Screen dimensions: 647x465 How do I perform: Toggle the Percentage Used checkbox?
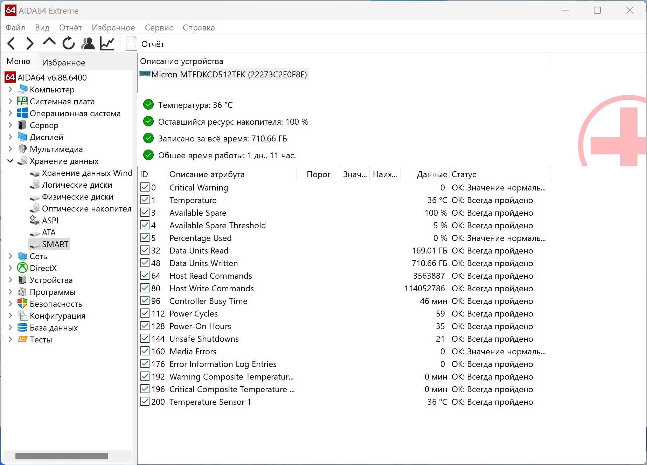point(145,238)
